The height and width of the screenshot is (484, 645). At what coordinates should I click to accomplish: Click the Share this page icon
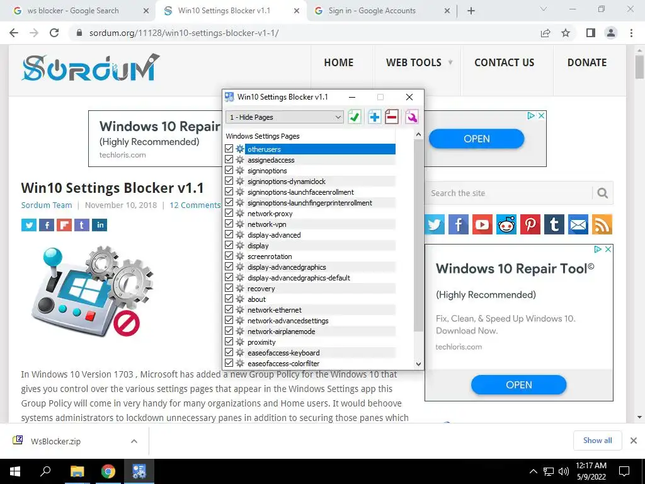pos(545,33)
